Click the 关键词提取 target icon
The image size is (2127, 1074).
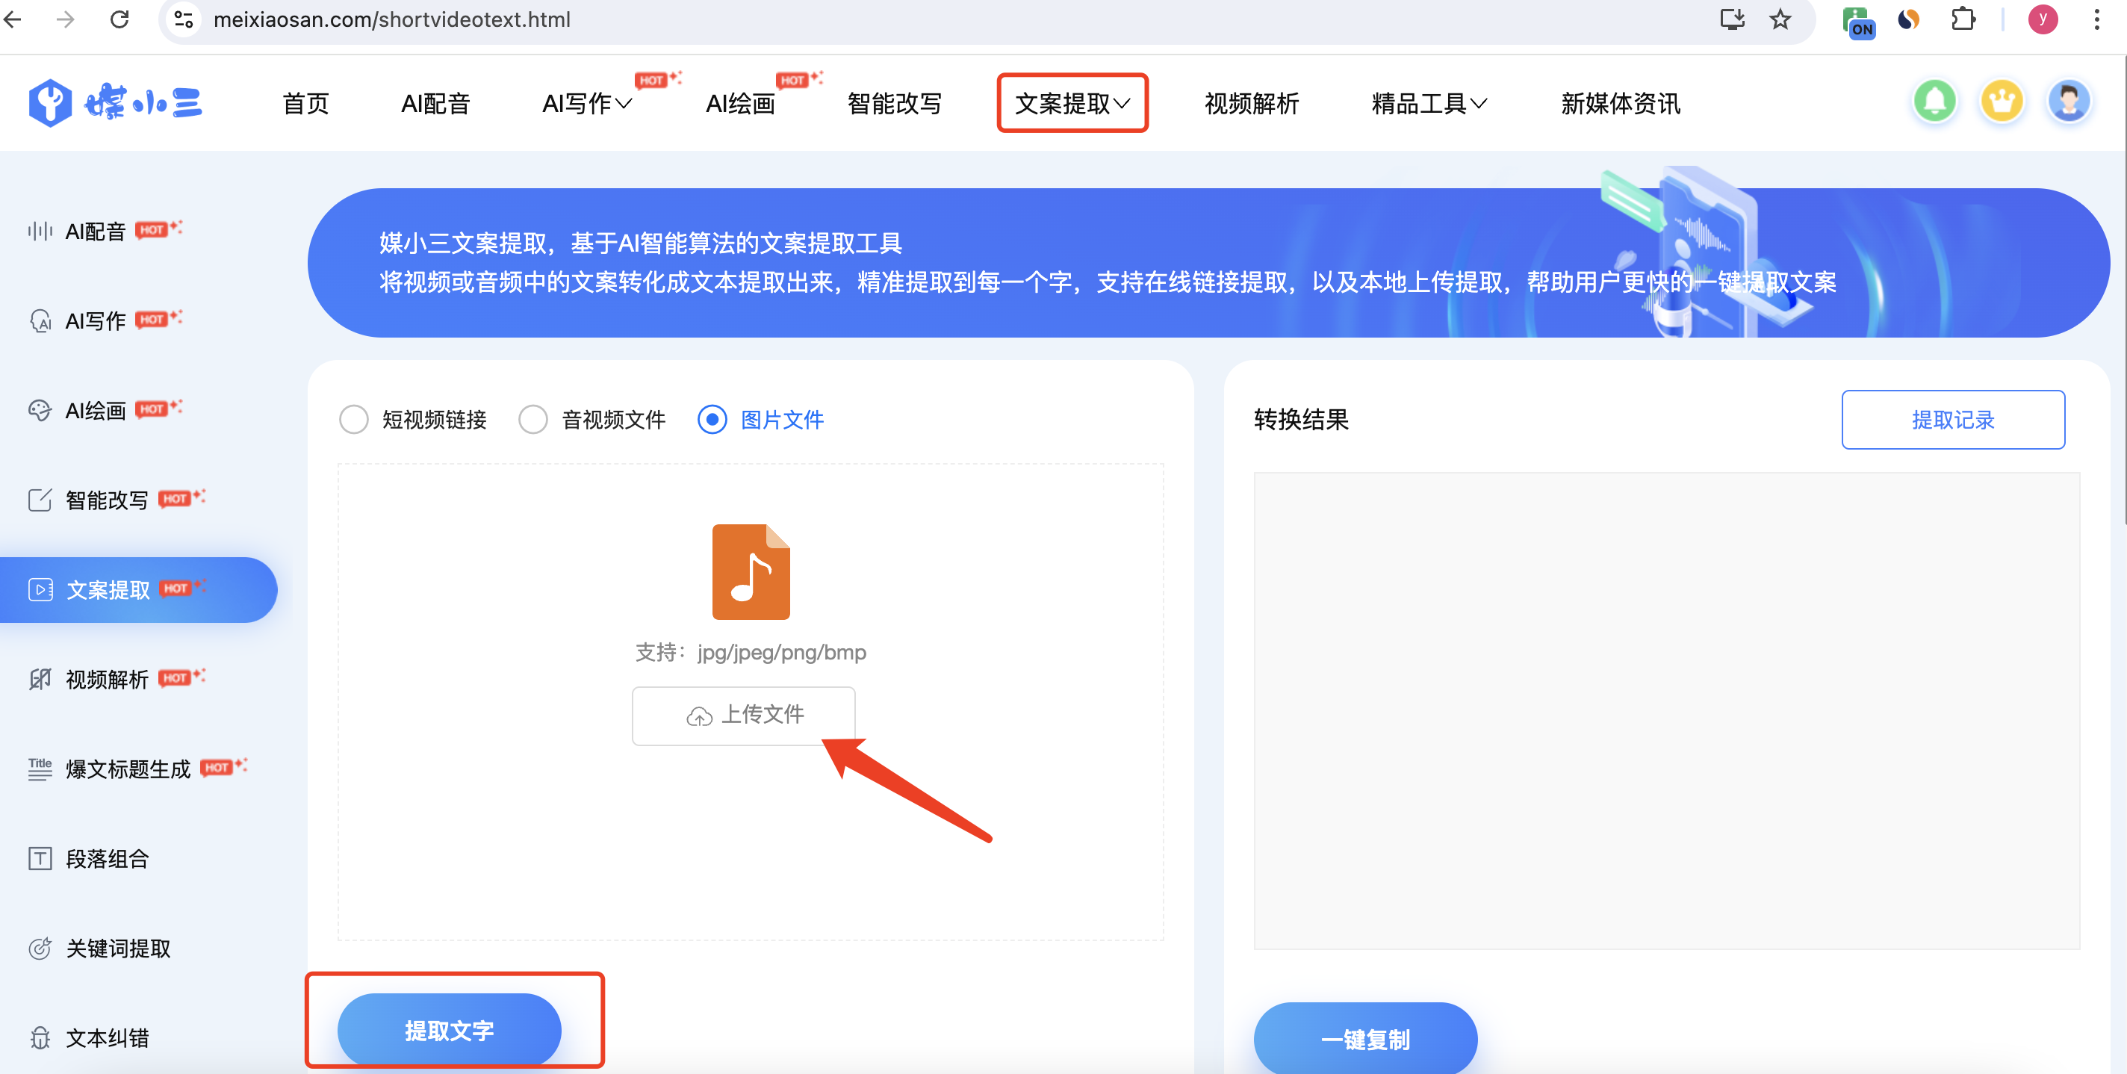tap(40, 948)
